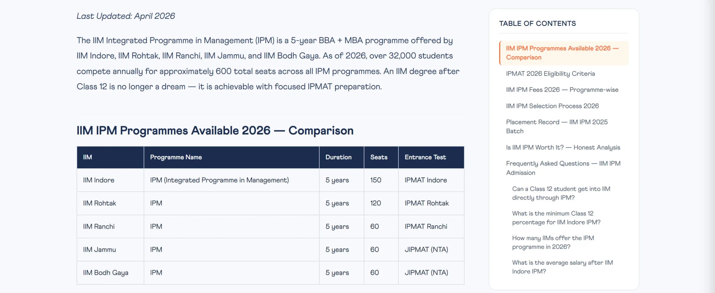715x293 pixels.
Task: Select "JIPMAT (NTA)" in the IIM Jammu row
Action: 431,250
